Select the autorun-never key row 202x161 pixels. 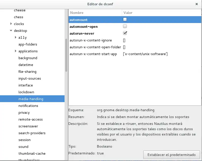pyautogui.click(x=135, y=33)
